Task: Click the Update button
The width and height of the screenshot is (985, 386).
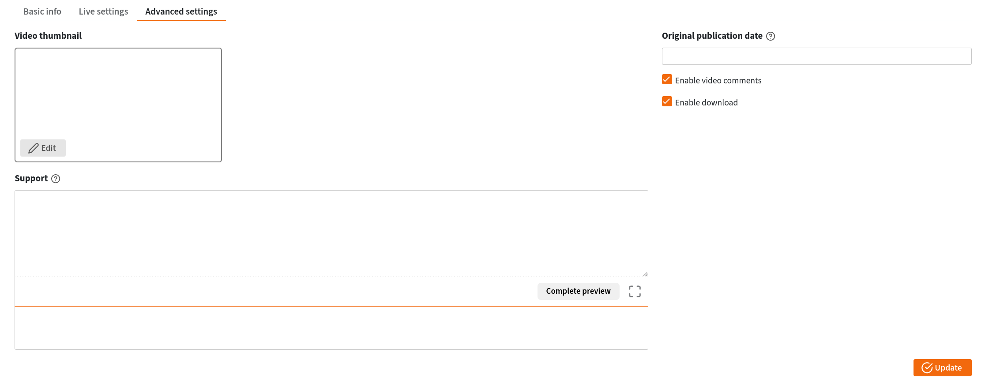Action: (942, 367)
